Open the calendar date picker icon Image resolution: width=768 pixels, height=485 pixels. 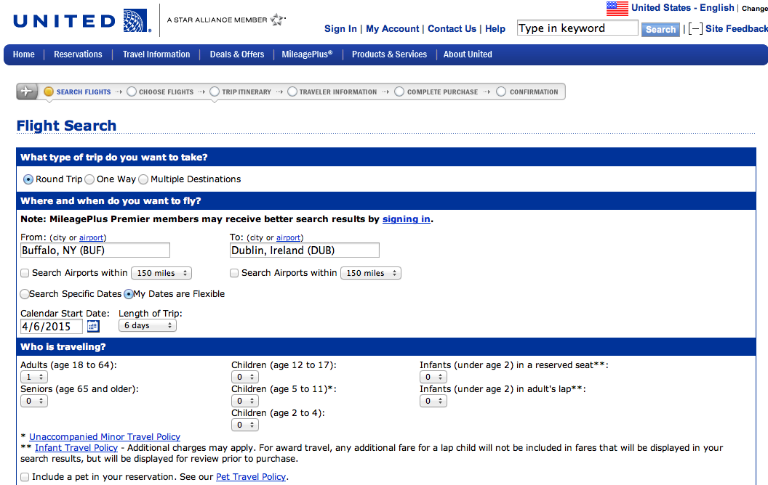pos(93,326)
